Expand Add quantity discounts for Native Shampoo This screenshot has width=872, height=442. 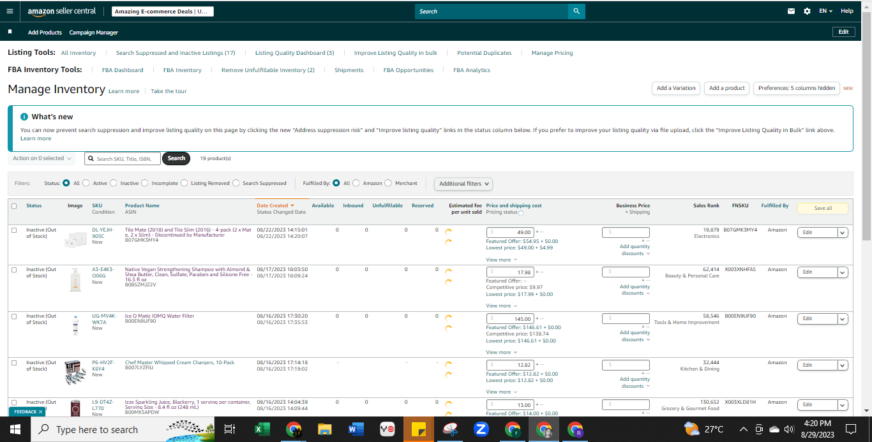click(635, 290)
